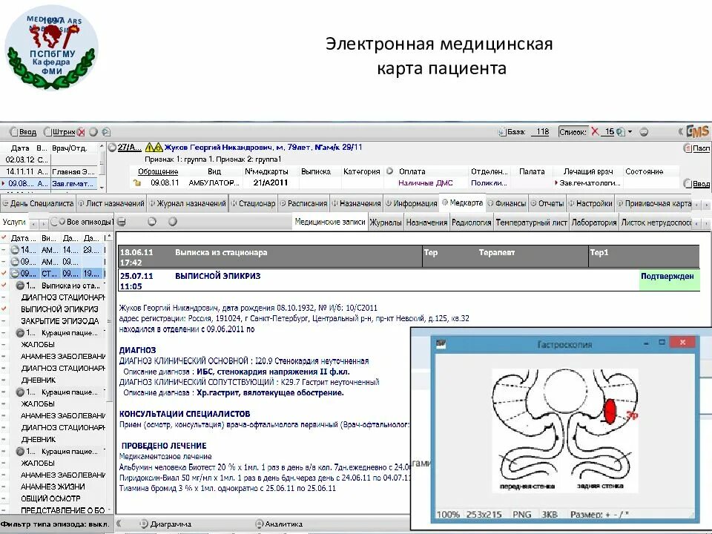The height and width of the screenshot is (534, 712).
Task: Click the « chevron beside Диаграмма
Action: pos(119,524)
